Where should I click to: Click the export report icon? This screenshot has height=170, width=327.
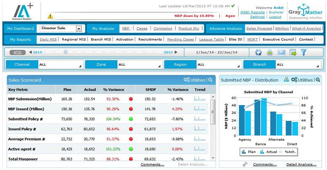[x=293, y=52]
